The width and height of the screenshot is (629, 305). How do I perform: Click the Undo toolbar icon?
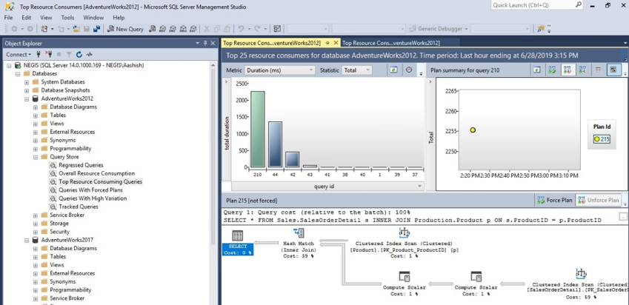tap(241, 29)
